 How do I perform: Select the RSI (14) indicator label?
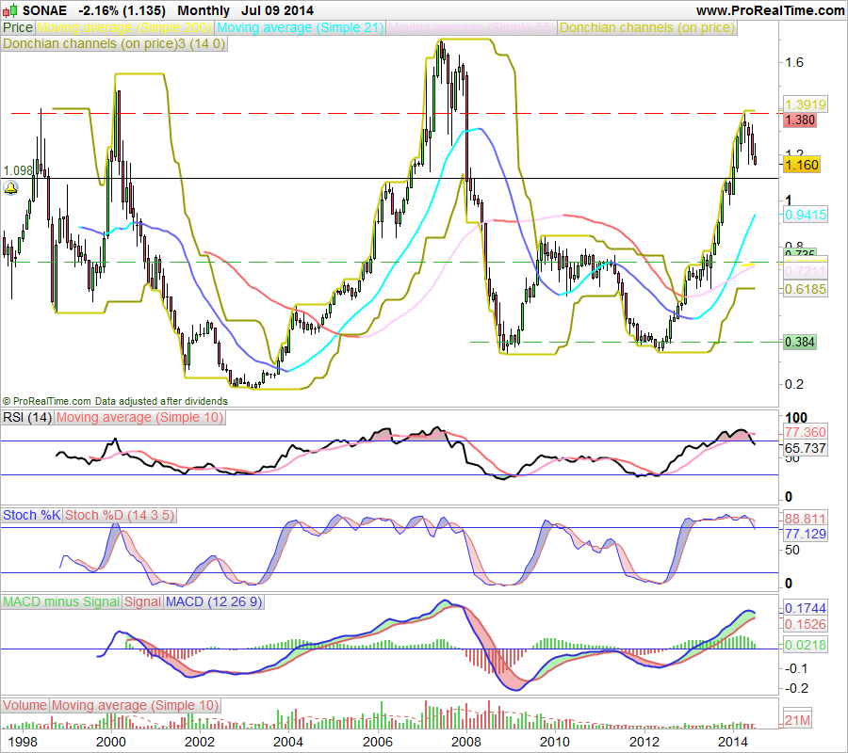pos(27,418)
